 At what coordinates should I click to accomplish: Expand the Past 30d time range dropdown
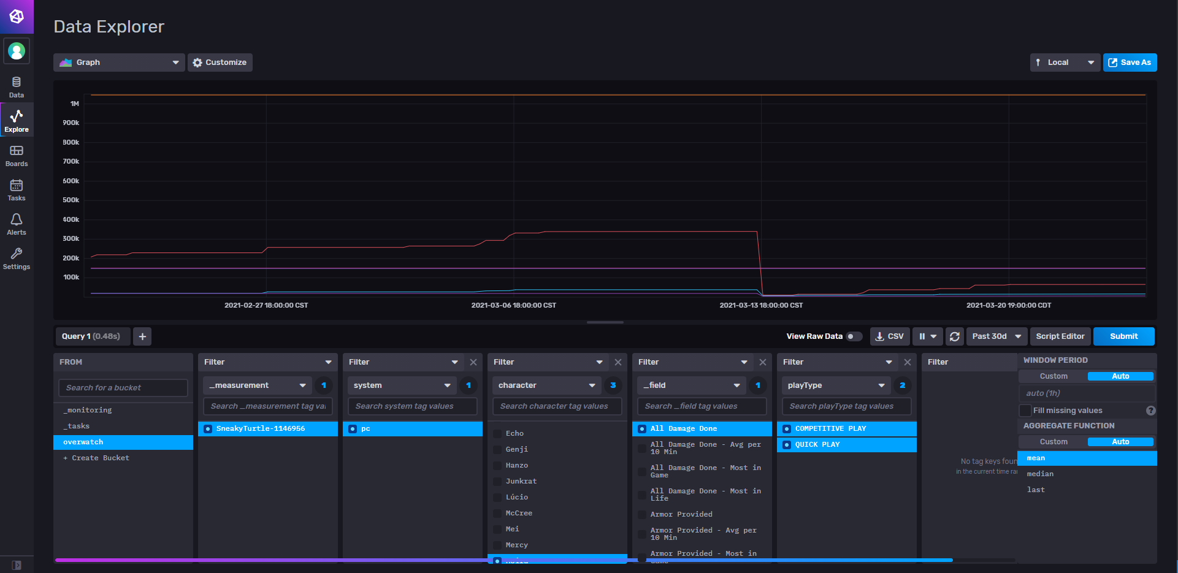pyautogui.click(x=996, y=336)
